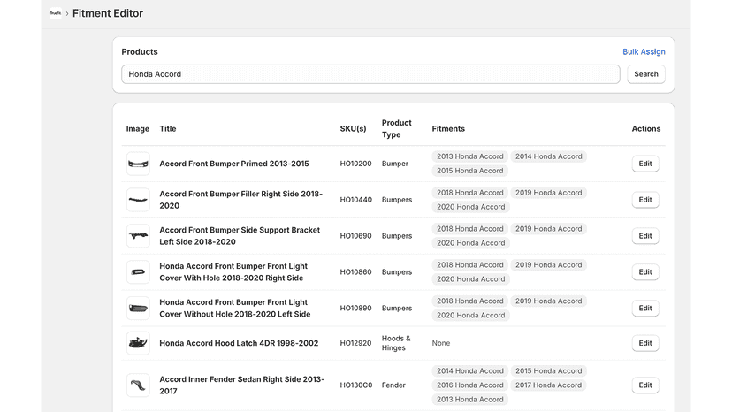This screenshot has height=412, width=732.
Task: Click SKU HO10690
Action: 355,236
